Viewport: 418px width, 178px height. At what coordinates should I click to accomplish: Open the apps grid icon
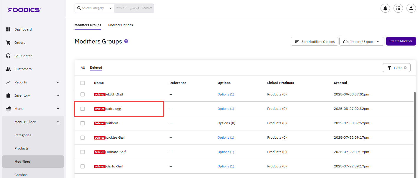pos(398,8)
